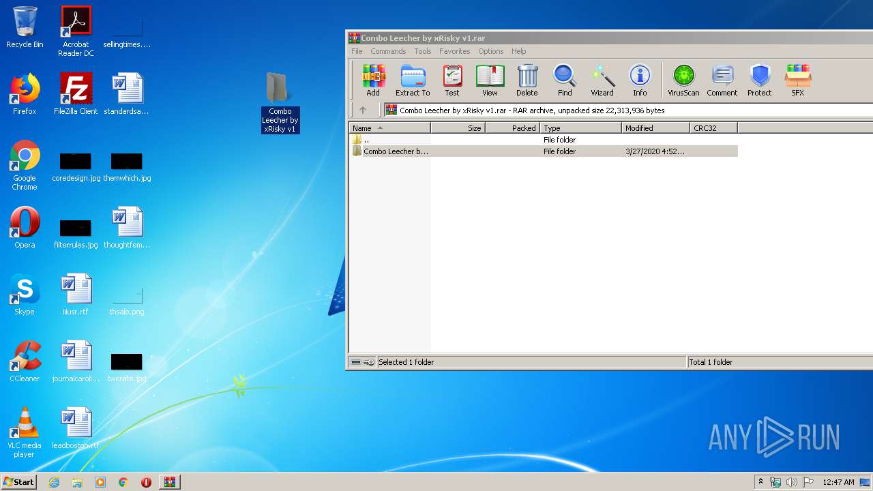The width and height of the screenshot is (873, 491).
Task: Select the 'Combo Leecher by xRisky v1' desktop folder
Action: pyautogui.click(x=280, y=102)
